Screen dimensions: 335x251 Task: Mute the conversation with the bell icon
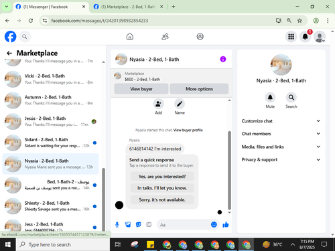coord(270,98)
